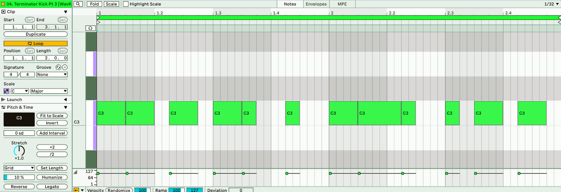Open the MPE tab
This screenshot has height=192, width=561.
342,4
